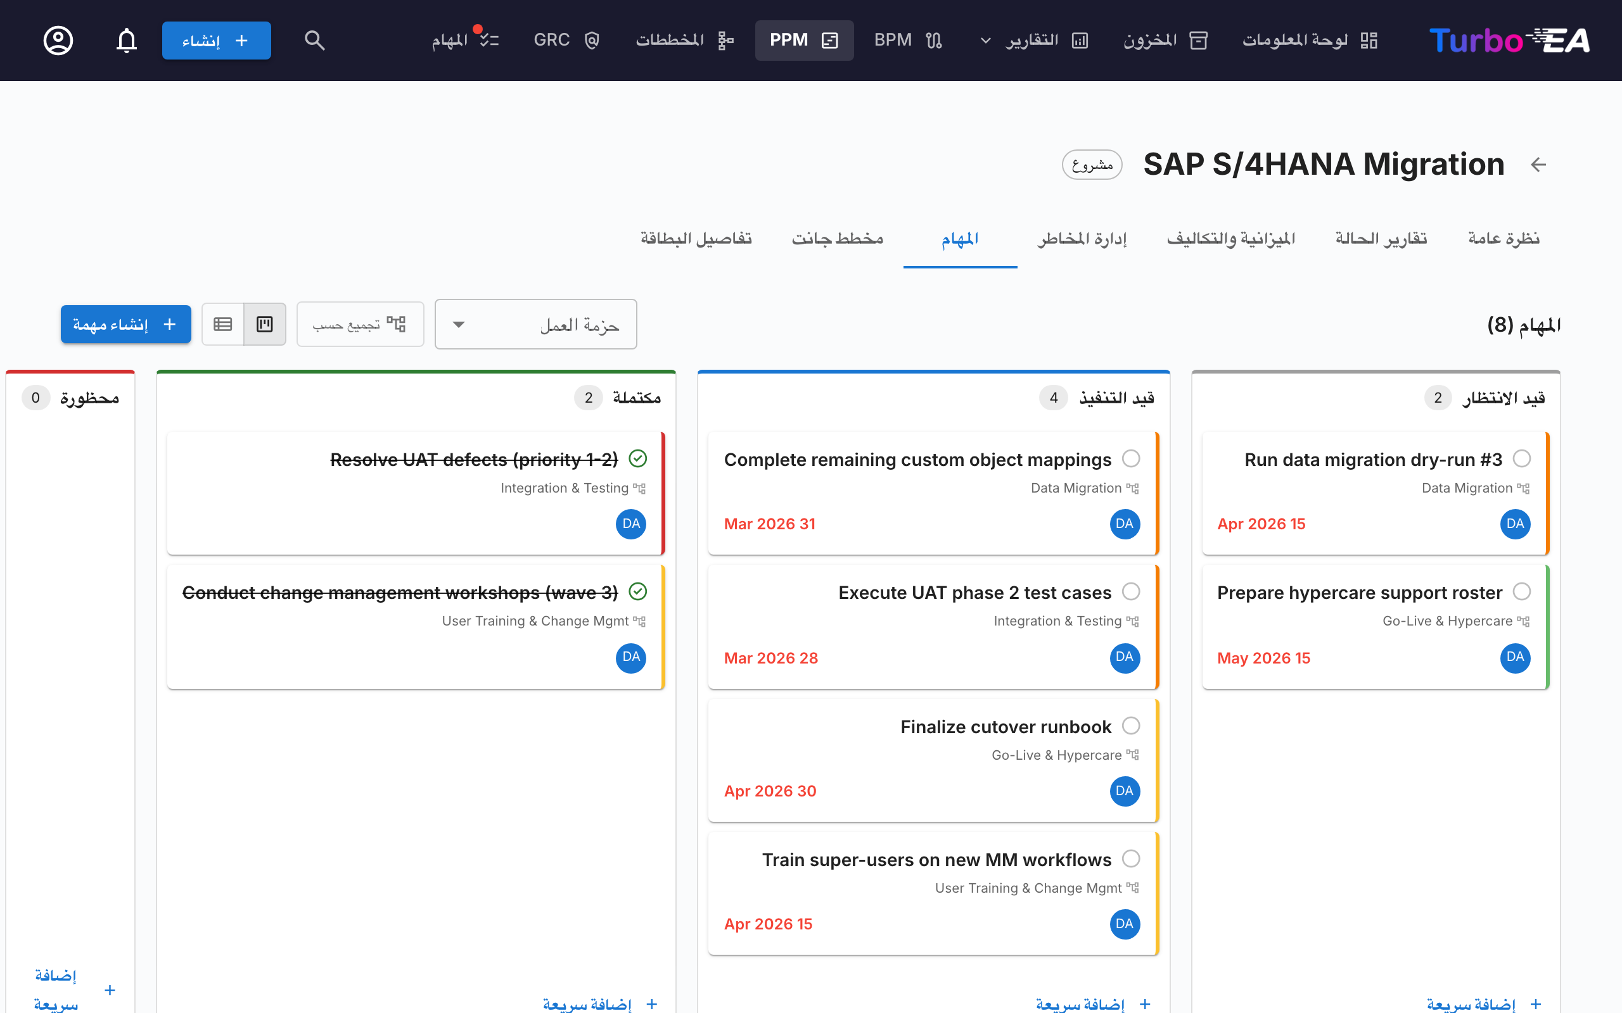Viewport: 1622px width, 1013px height.
Task: Click work package icon on Conduct change management card
Action: point(639,621)
